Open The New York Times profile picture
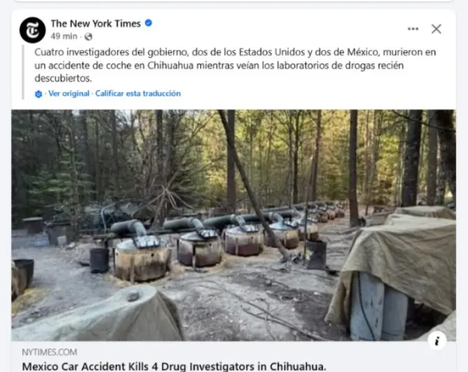Image resolution: width=468 pixels, height=372 pixels. pyautogui.click(x=33, y=30)
